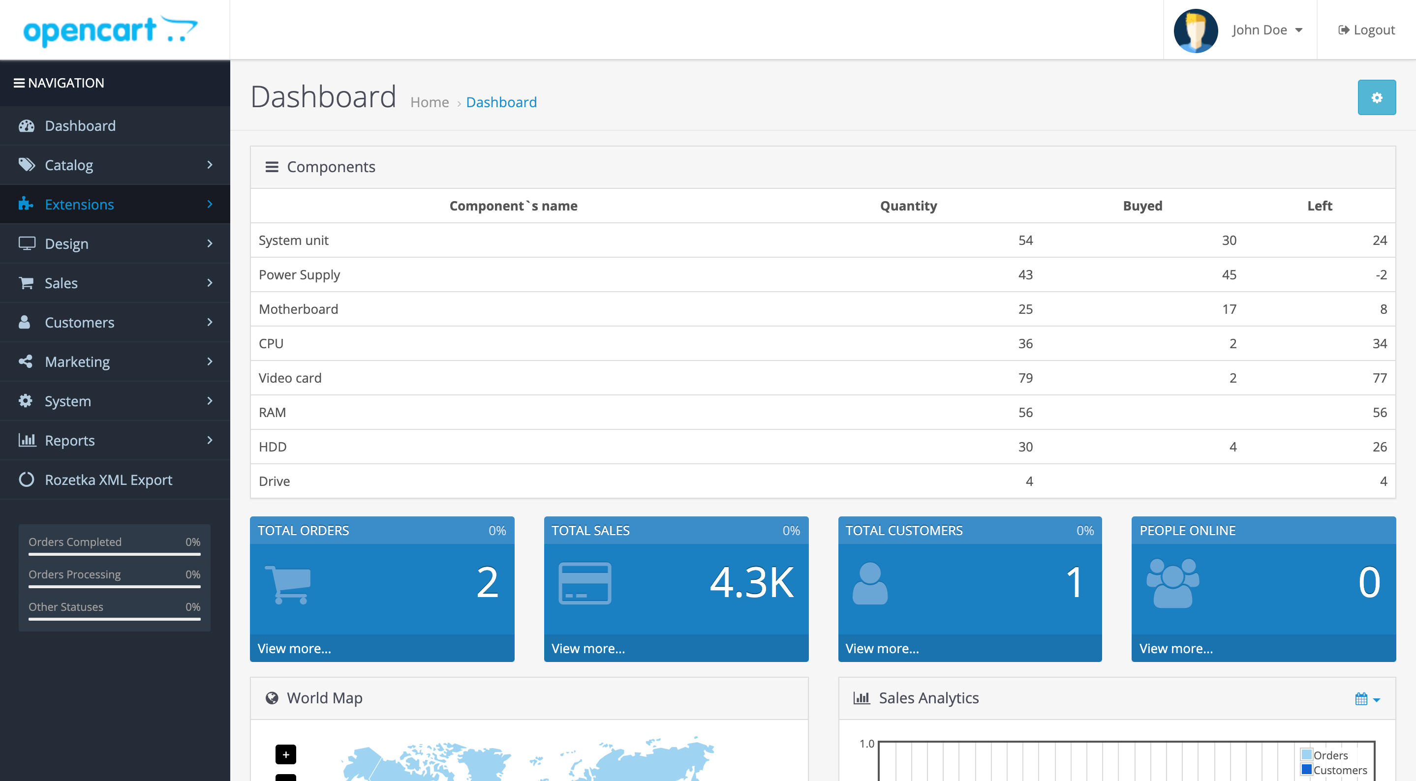Click the Components panel list icon
The image size is (1416, 781).
272,167
